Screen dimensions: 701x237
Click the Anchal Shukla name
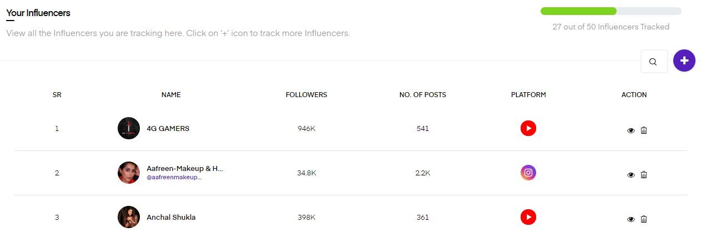(x=171, y=217)
